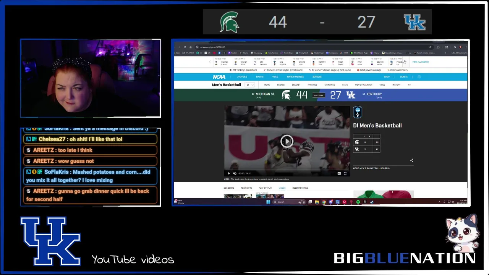
Task: Click the left arrow of scores ticker
Action: 210,62
